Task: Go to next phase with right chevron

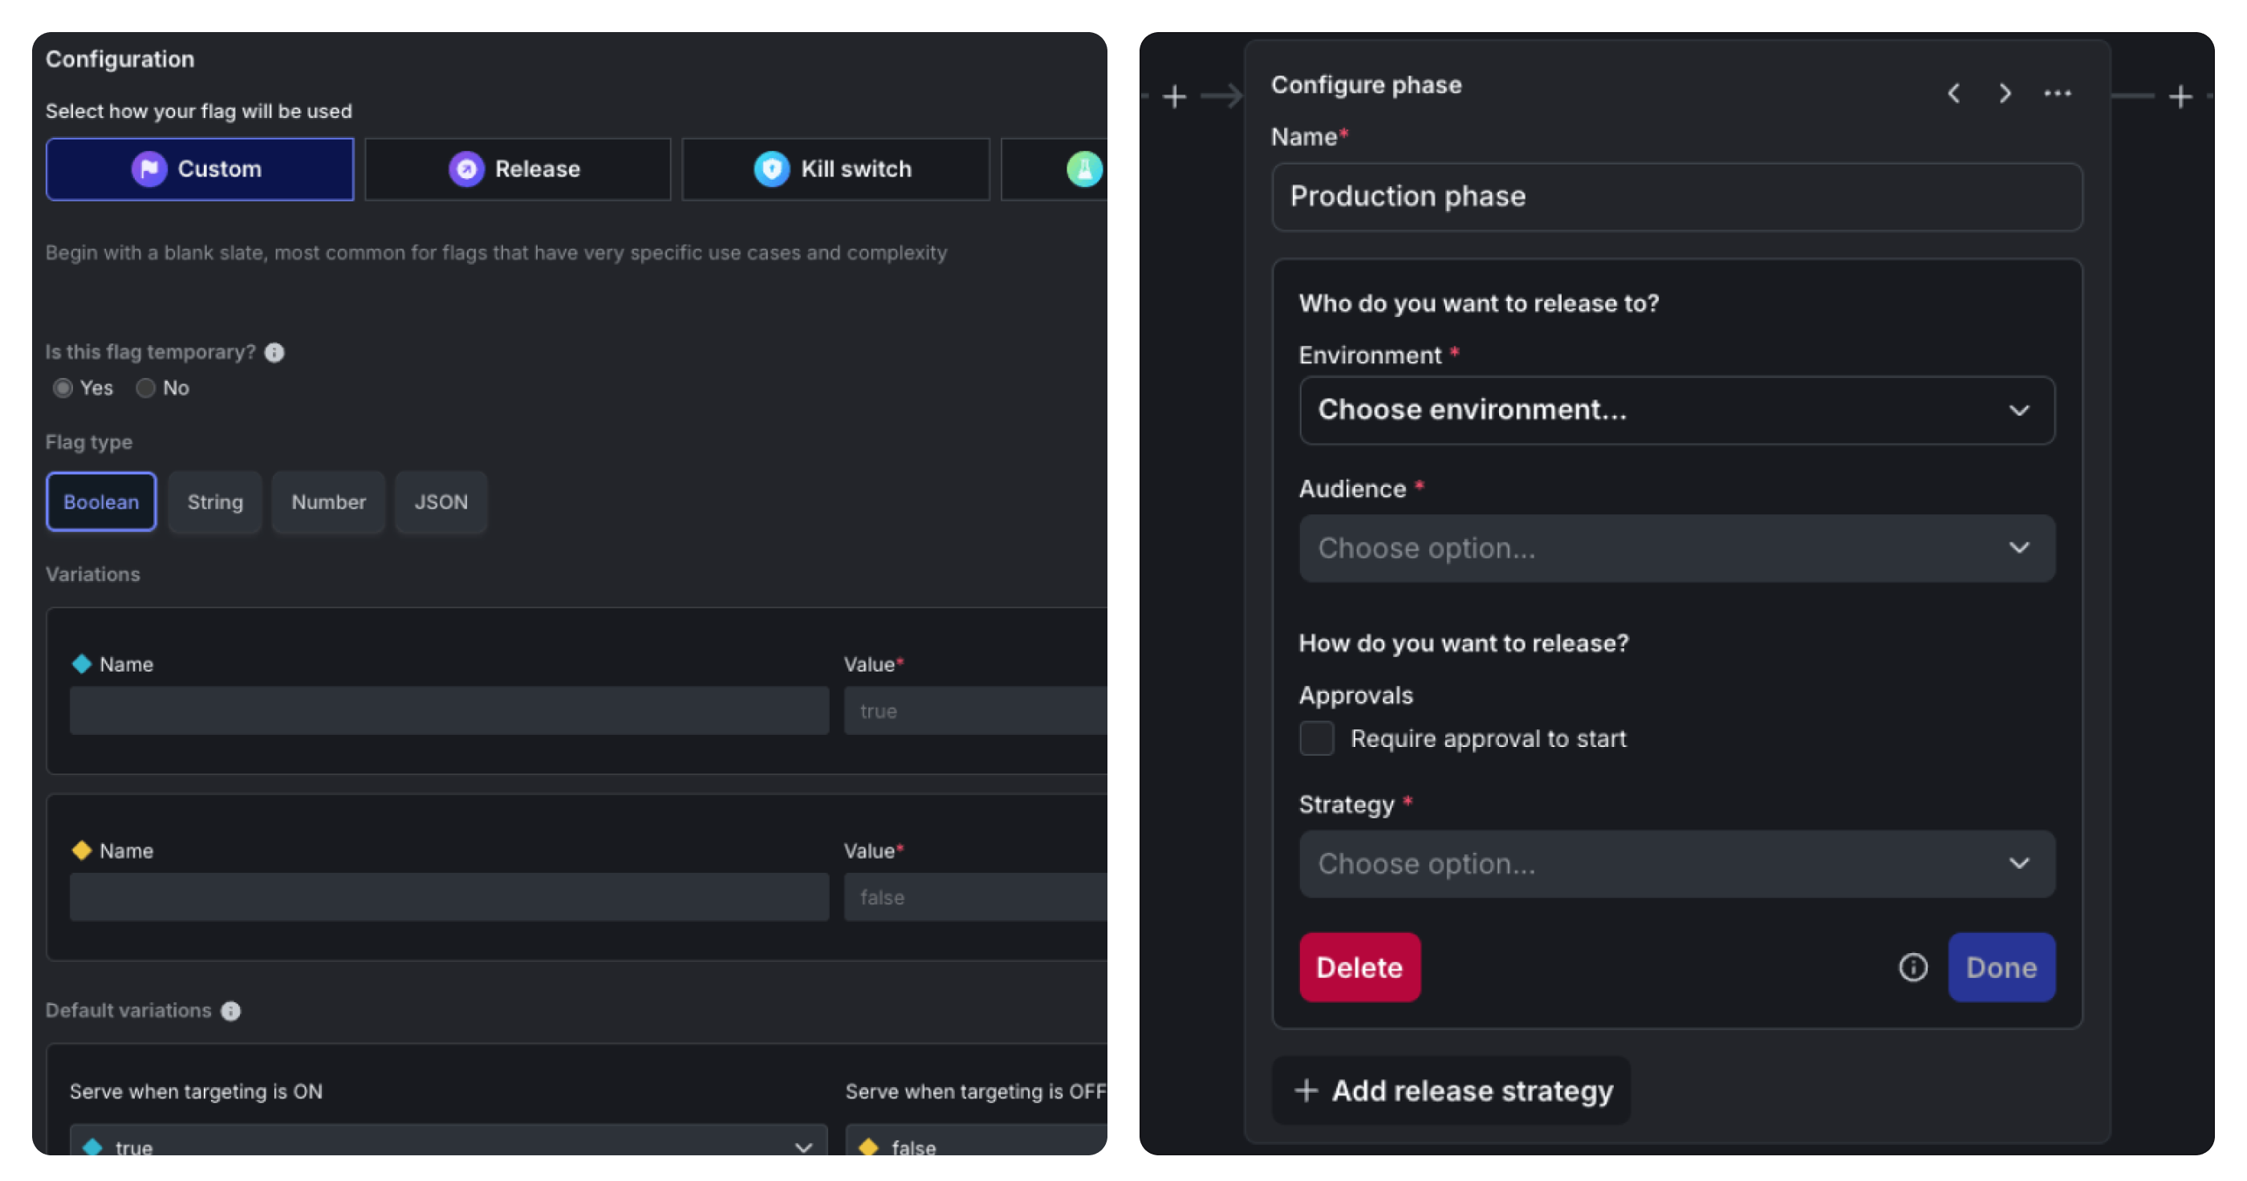Action: click(x=2005, y=93)
